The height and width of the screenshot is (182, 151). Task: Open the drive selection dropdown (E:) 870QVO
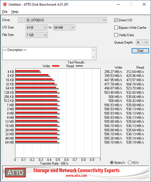pos(66,20)
